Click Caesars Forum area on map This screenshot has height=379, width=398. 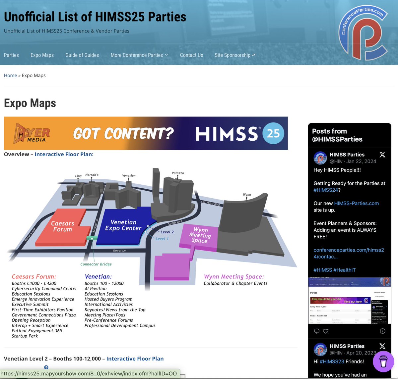(x=62, y=226)
